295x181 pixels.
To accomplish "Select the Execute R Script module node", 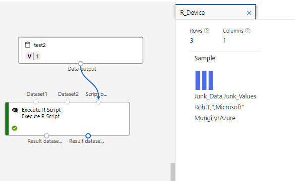I will pyautogui.click(x=67, y=119).
